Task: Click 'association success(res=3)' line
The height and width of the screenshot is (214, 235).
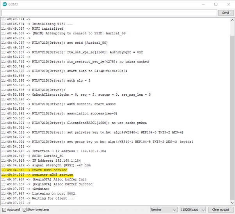Action: [59, 113]
